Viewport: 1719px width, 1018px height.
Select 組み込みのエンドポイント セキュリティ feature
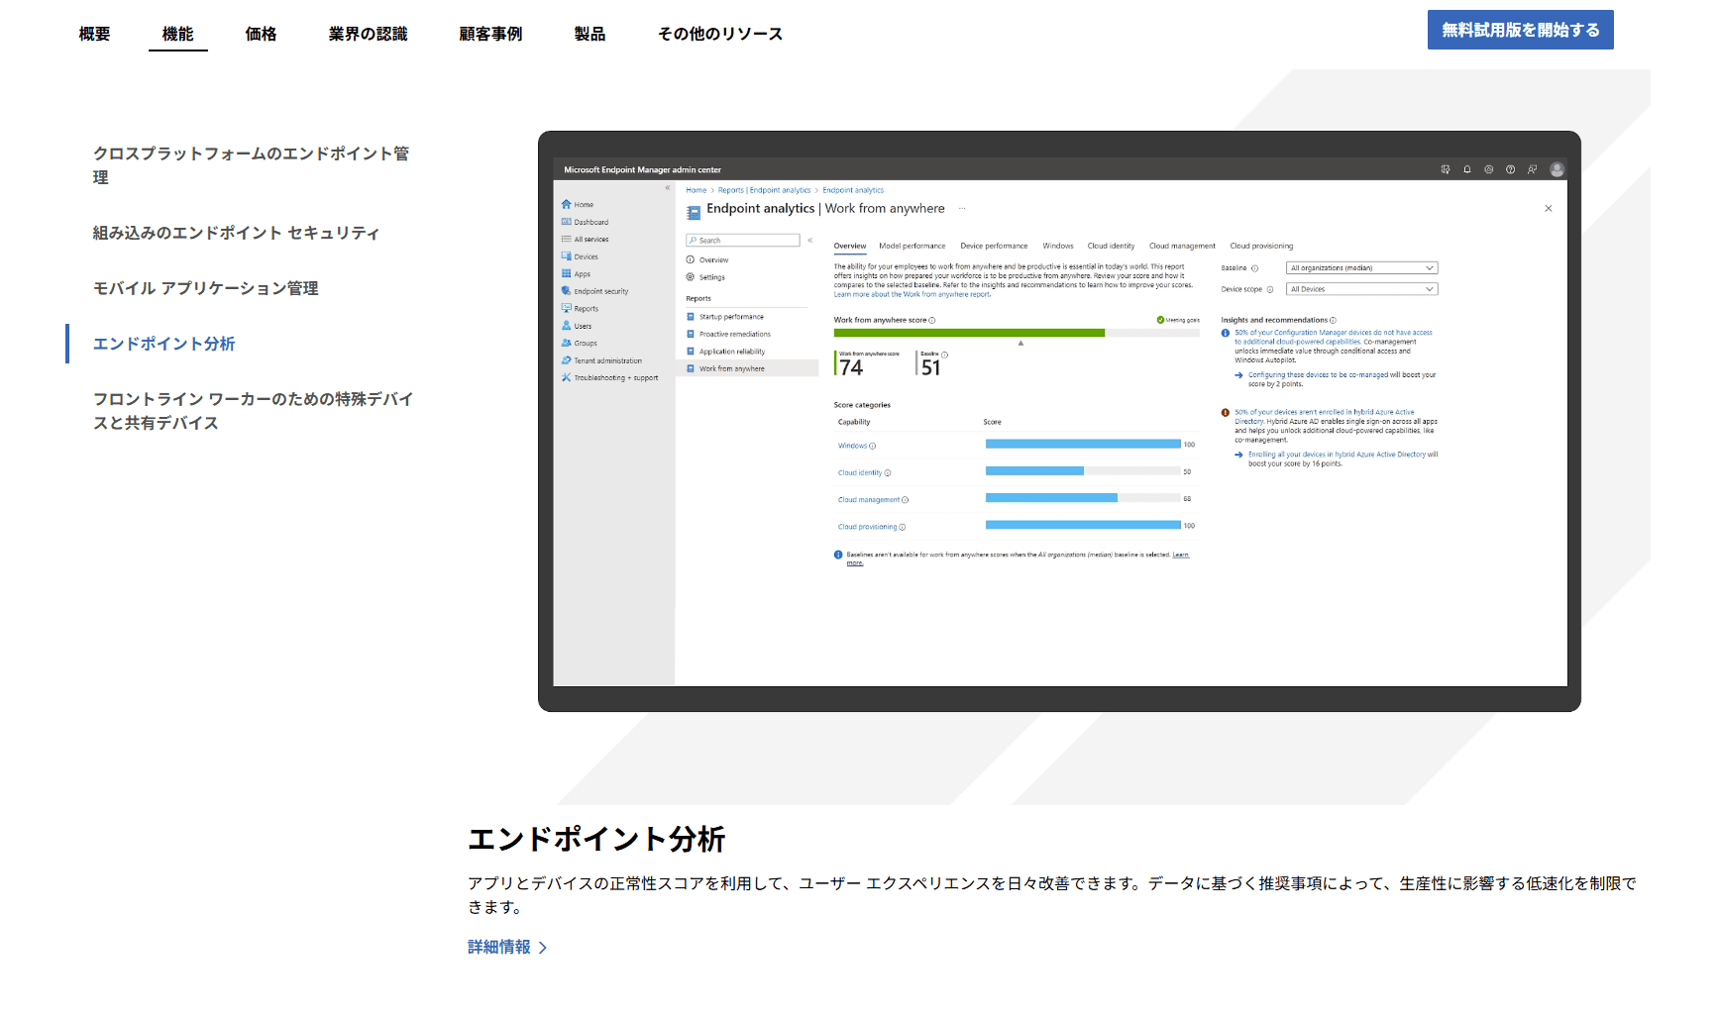237,233
